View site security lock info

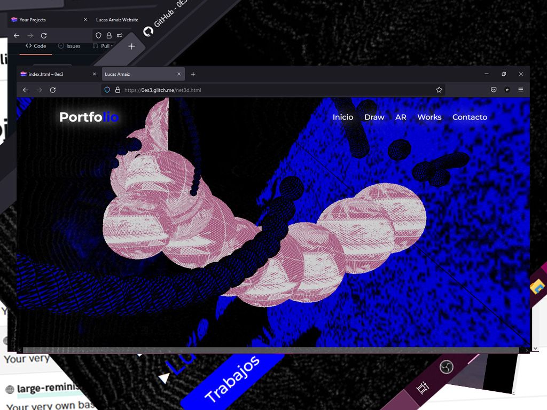point(118,90)
